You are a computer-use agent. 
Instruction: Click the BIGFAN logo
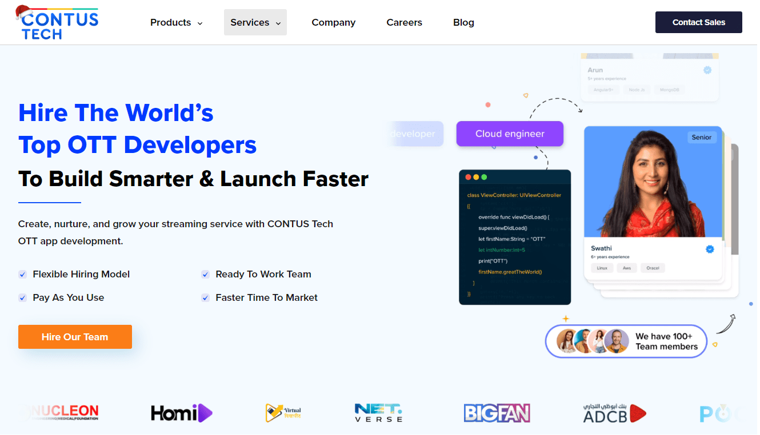pyautogui.click(x=497, y=413)
